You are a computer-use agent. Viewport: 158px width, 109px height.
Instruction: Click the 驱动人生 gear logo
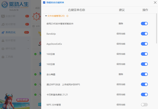click(x=4, y=4)
